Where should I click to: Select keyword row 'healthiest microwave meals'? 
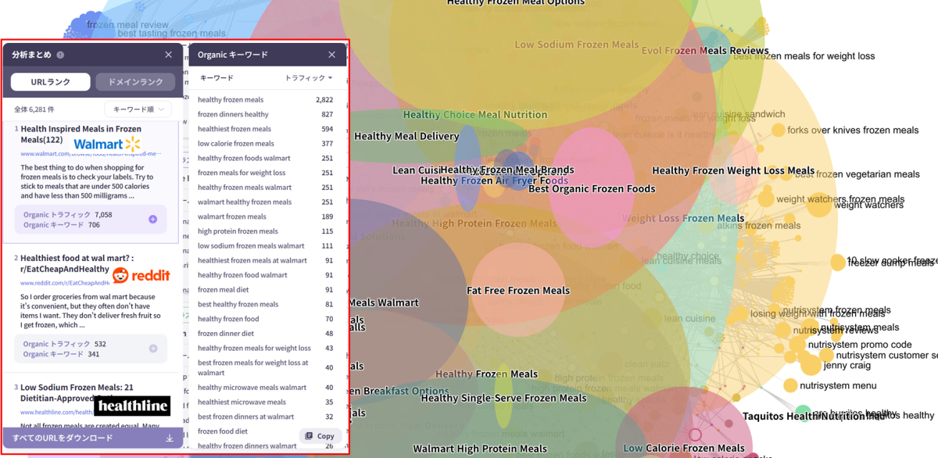(x=265, y=402)
